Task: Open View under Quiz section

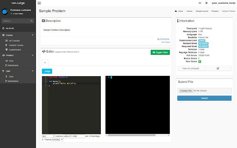Action: 11,77
